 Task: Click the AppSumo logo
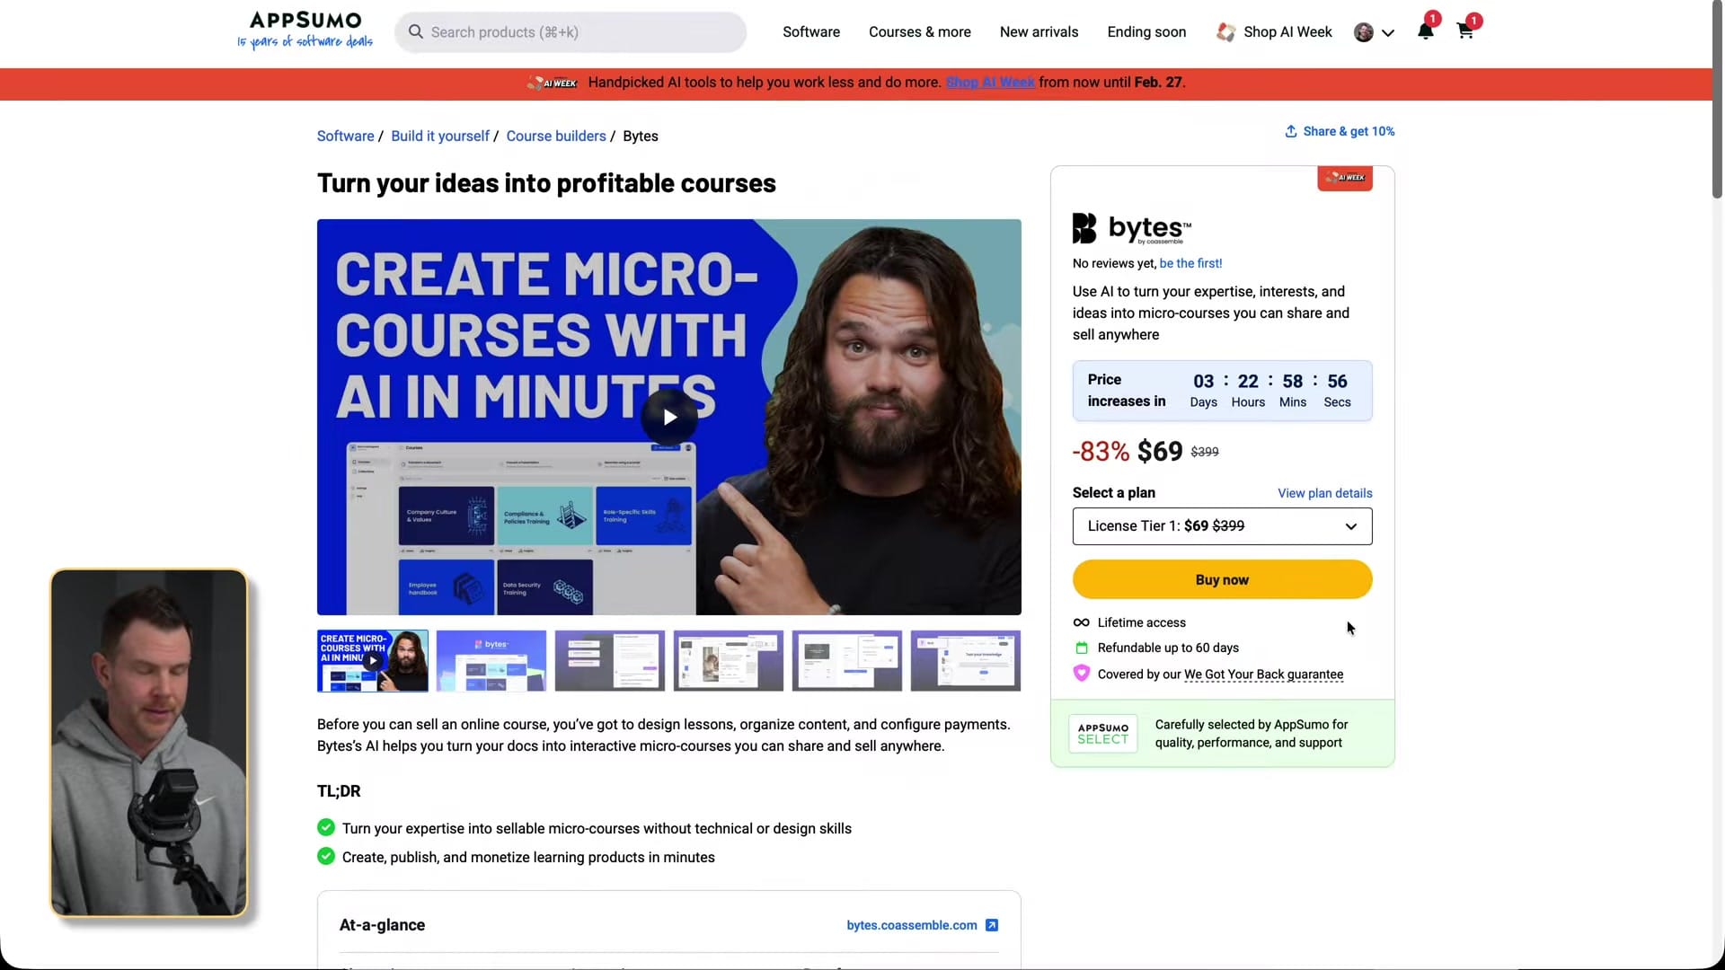click(305, 31)
